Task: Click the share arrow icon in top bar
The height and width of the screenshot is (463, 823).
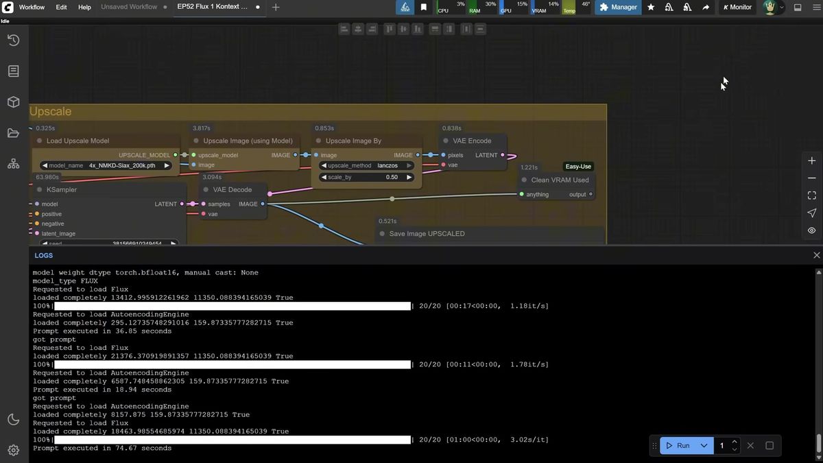Action: point(706,7)
